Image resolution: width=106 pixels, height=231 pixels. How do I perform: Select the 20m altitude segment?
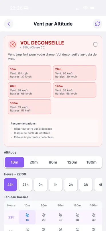[34, 162]
